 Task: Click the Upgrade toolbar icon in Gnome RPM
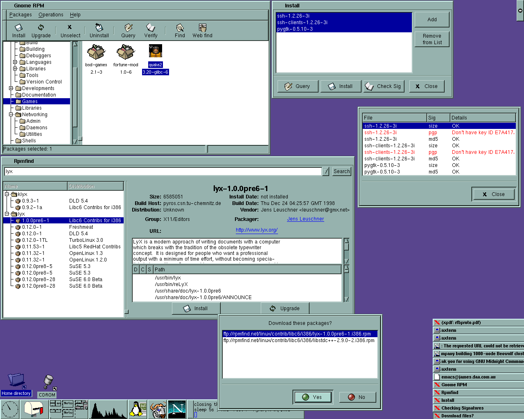(x=41, y=31)
